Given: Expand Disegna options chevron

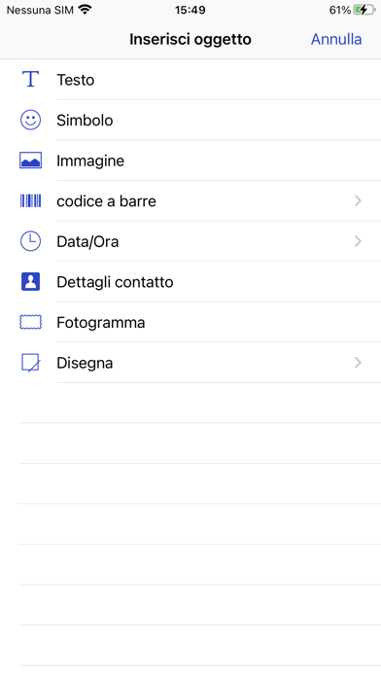Looking at the screenshot, I should point(358,363).
